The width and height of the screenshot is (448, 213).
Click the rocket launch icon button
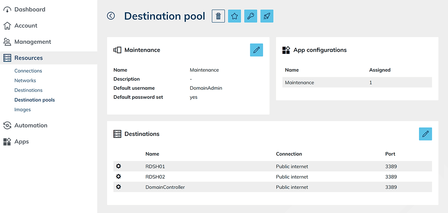click(267, 16)
